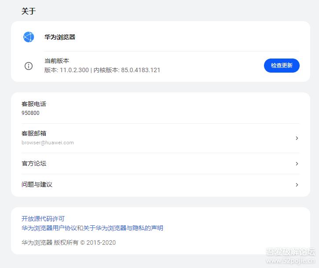Screen dimensions: 319x268
Task: Click the version number 11.0.2.300 text
Action: pos(74,70)
